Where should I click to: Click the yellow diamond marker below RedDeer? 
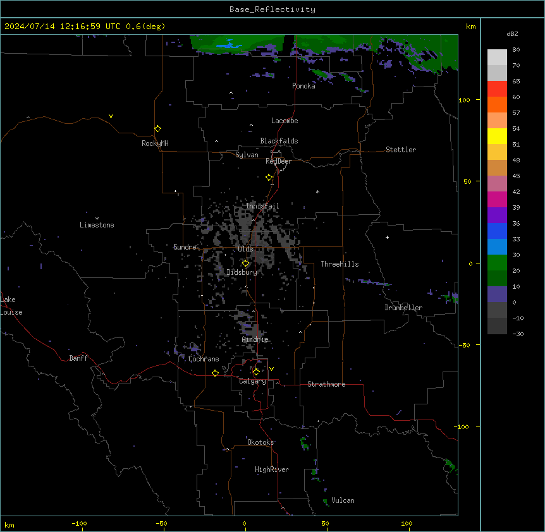(x=269, y=178)
